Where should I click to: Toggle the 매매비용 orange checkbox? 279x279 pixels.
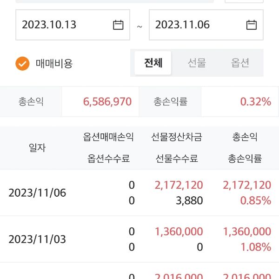[x=22, y=63]
